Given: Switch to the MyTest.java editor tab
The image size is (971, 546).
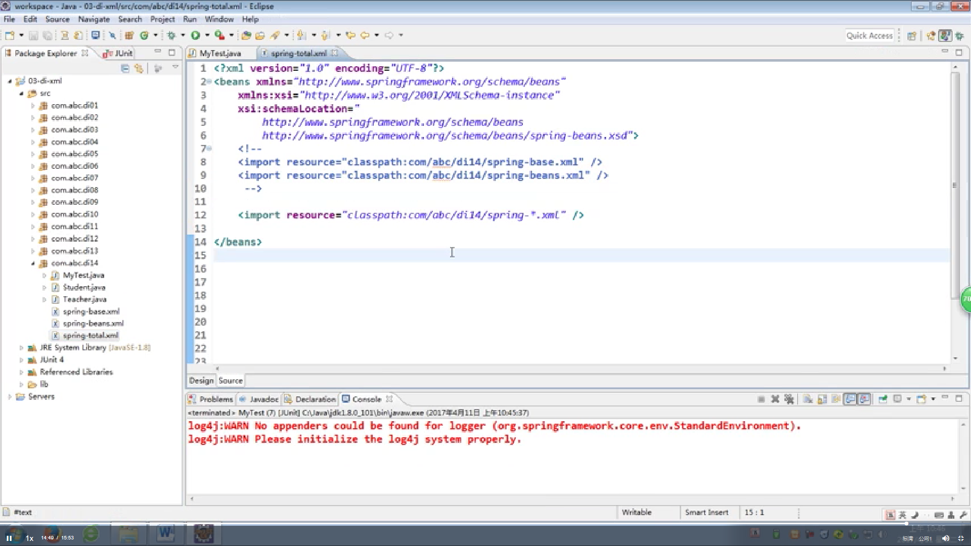Looking at the screenshot, I should (220, 53).
